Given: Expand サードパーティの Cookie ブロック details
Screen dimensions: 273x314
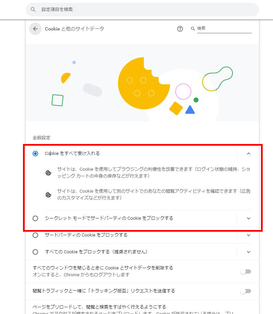Looking at the screenshot, I should pos(248,235).
